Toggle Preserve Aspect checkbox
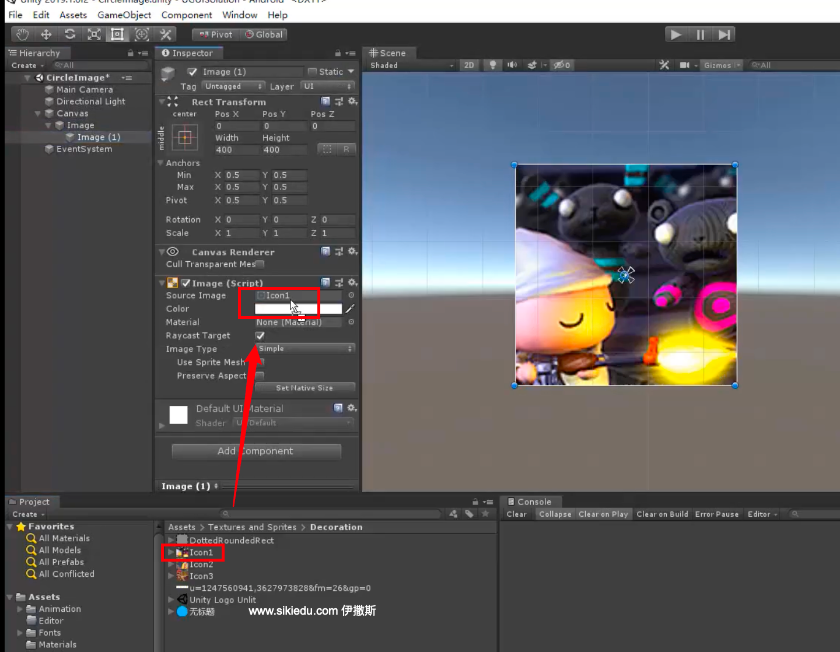Image resolution: width=840 pixels, height=652 pixels. coord(260,376)
